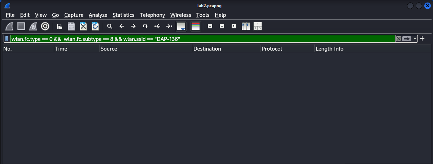Toggle packet list colorization
The width and height of the screenshot is (433, 164).
[196, 26]
